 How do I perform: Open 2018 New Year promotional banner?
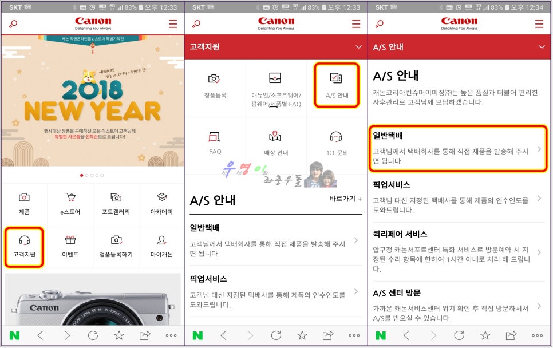pos(93,101)
